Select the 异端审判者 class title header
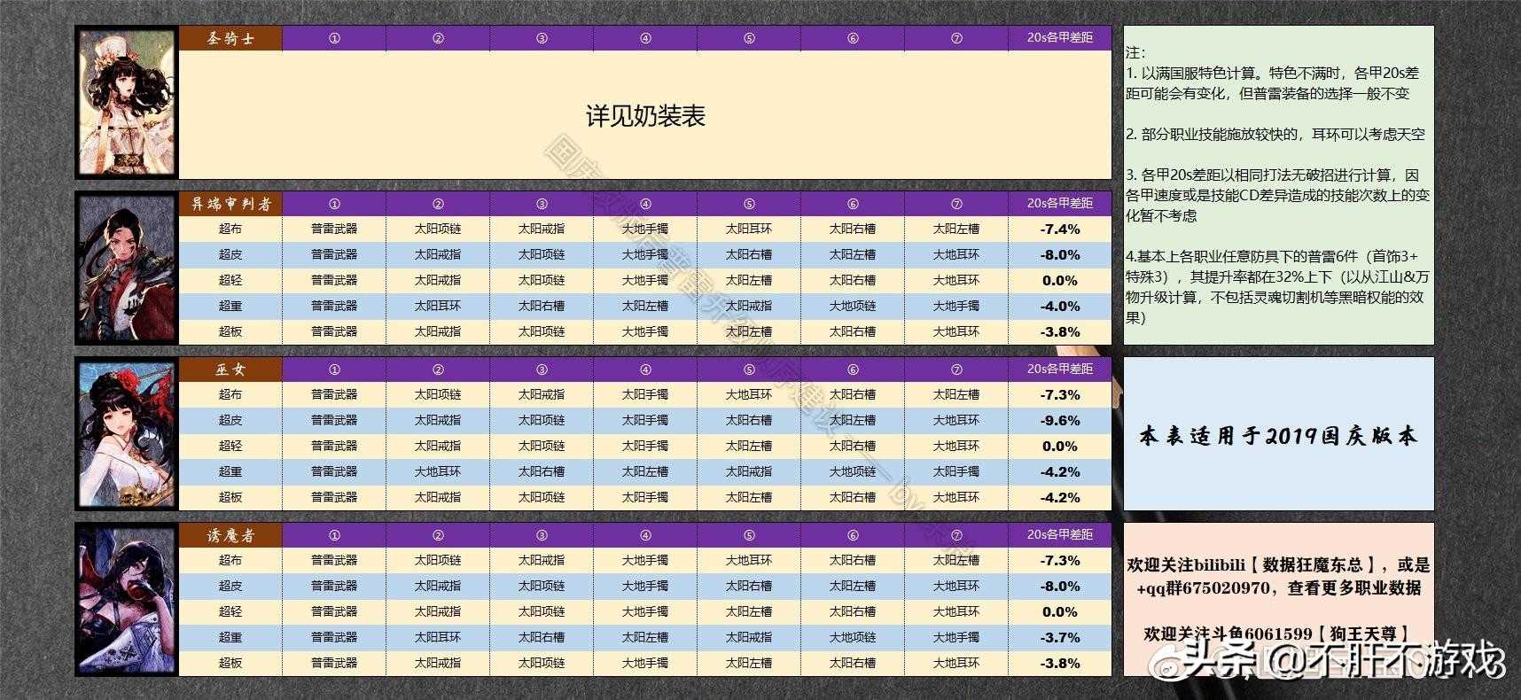Viewport: 1521px width, 700px height. coord(230,204)
